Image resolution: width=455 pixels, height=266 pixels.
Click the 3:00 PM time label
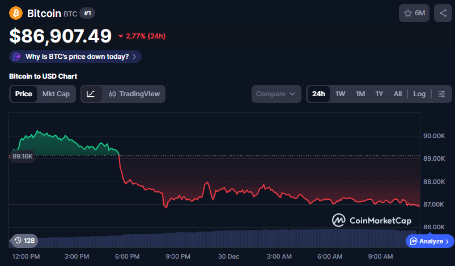76,256
